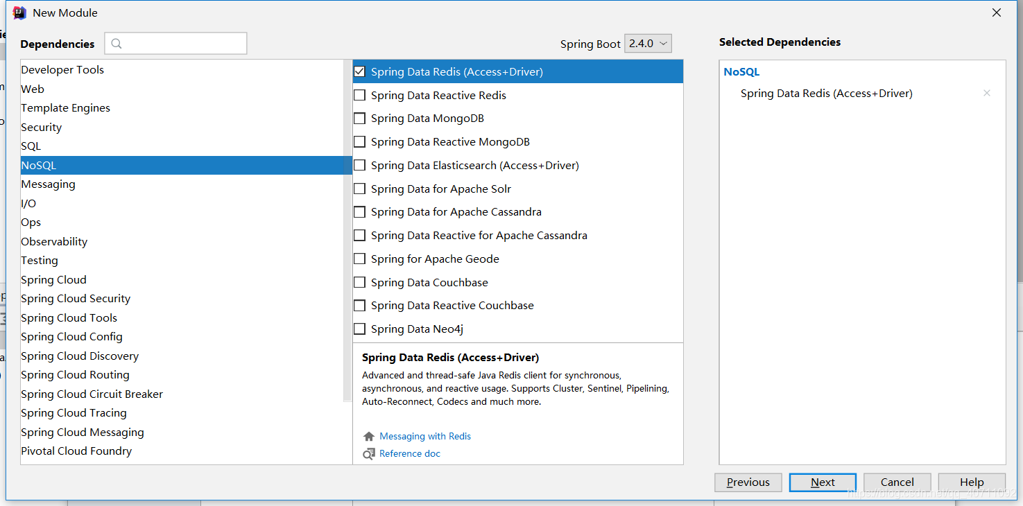Viewport: 1023px width, 506px height.
Task: Click the Previous button
Action: 748,482
